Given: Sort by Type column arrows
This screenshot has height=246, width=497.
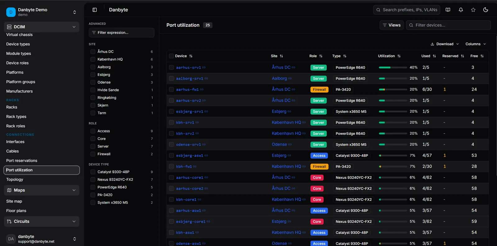Looking at the screenshot, I should 345,56.
